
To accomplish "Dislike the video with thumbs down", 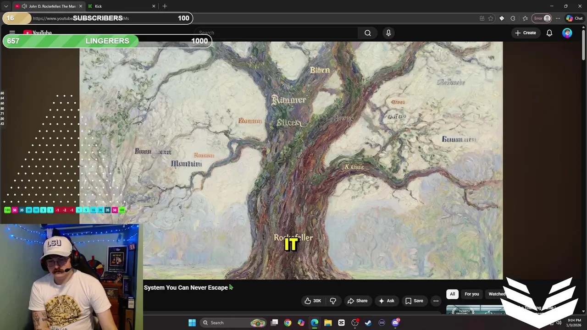I will tap(333, 301).
